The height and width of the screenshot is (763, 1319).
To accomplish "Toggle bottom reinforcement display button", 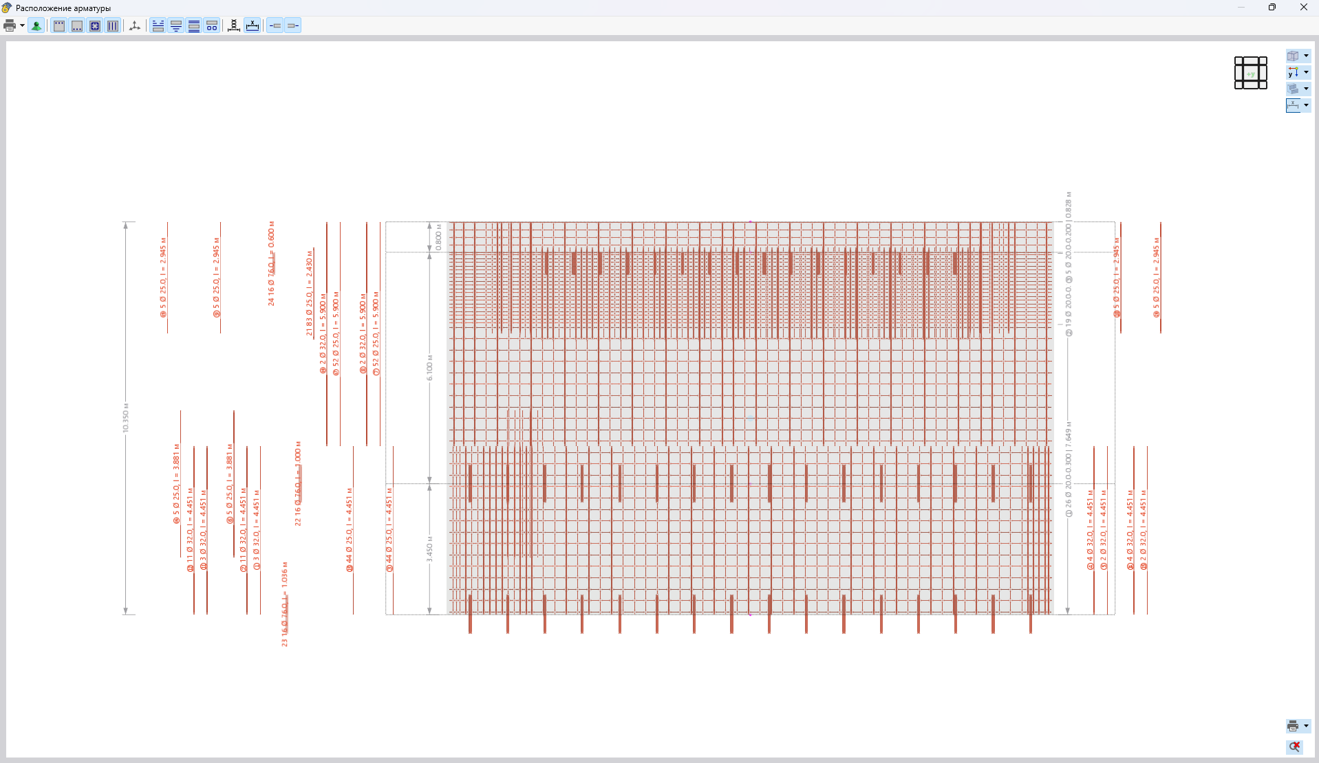I will (x=77, y=26).
